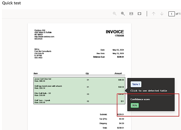Click the 95% confidence score badge
Image resolution: width=181 pixels, height=130 pixels.
coord(134,105)
